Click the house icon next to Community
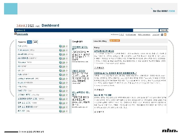The image size is (182, 137). pos(15,34)
